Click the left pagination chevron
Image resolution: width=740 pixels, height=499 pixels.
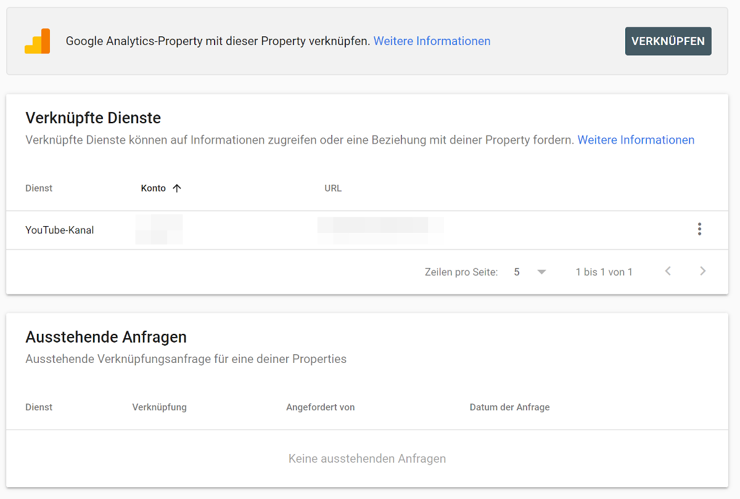[x=667, y=271]
